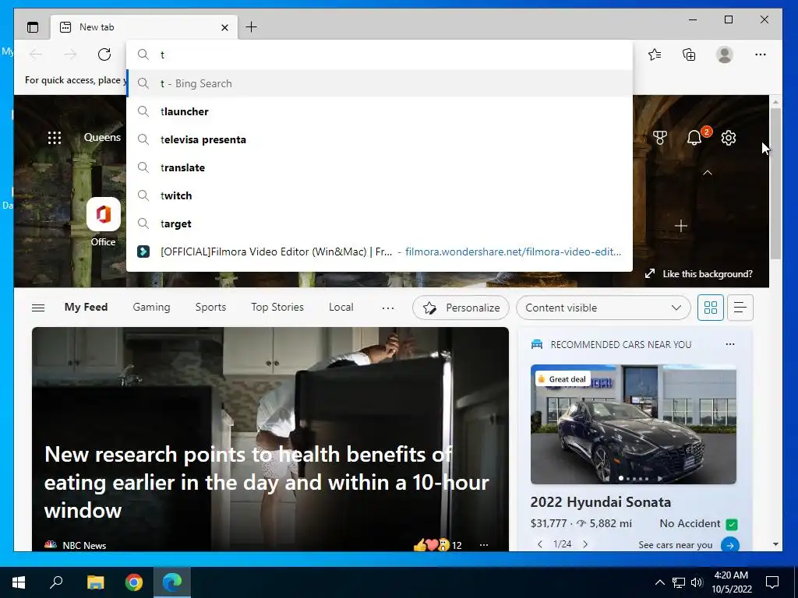Switch to My Feed tab
This screenshot has width=798, height=598.
86,307
